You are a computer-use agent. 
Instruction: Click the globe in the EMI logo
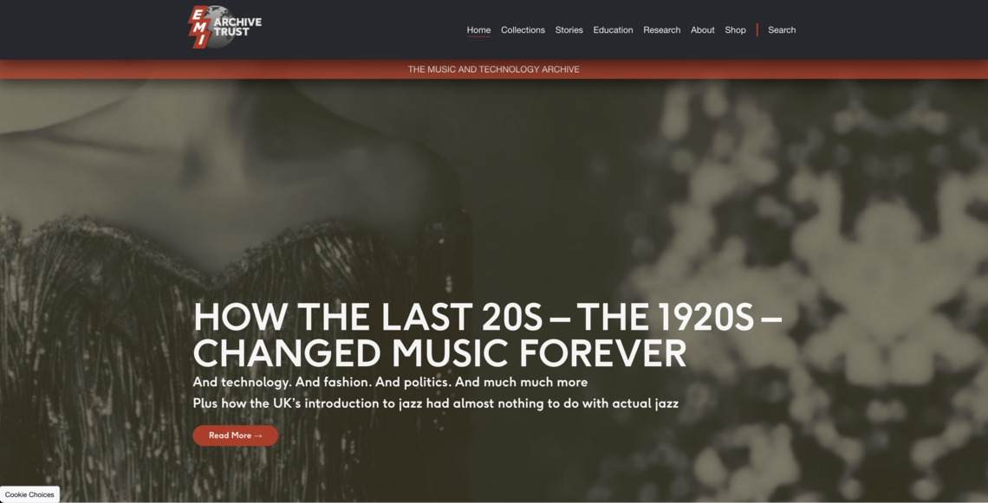click(220, 27)
